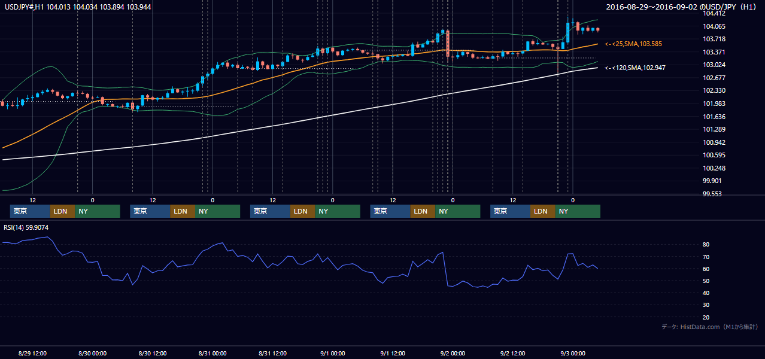Click the 8/29 12:00 time axis label
The height and width of the screenshot is (359, 765).
pos(32,353)
